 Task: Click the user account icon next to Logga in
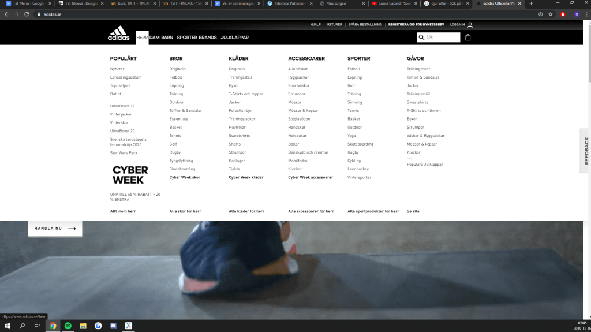pyautogui.click(x=470, y=25)
